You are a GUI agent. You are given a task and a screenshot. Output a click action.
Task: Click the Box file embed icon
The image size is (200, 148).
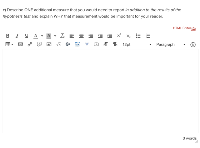click(77, 44)
